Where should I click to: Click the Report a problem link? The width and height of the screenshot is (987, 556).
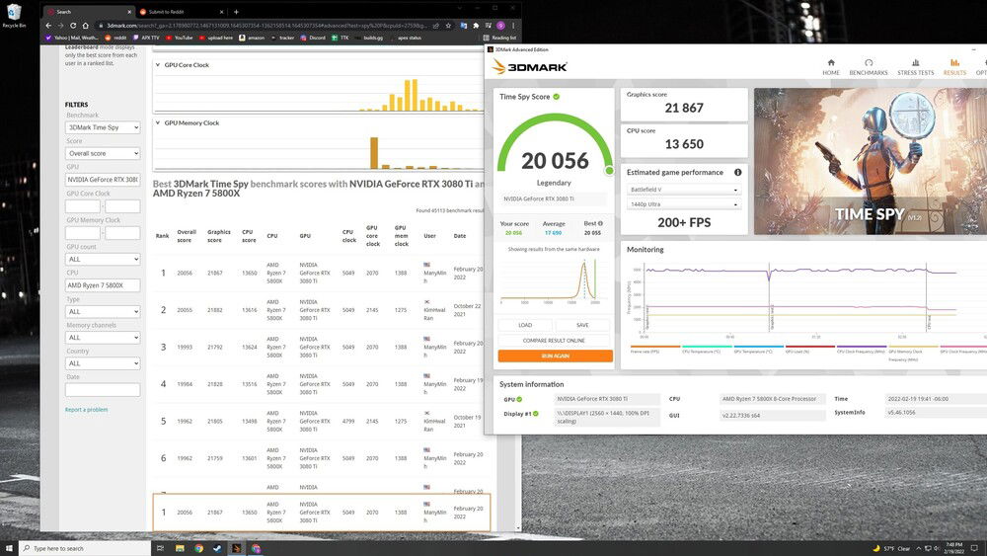coord(87,409)
